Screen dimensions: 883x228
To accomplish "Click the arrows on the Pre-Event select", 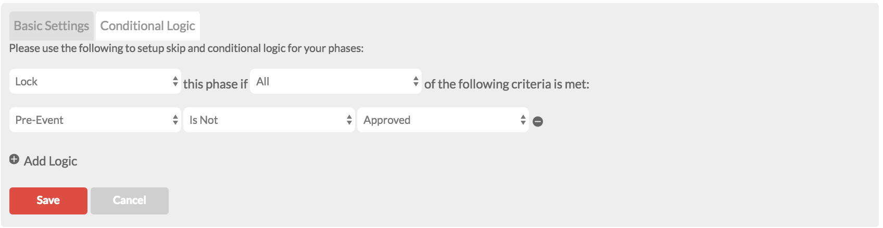I will click(175, 120).
